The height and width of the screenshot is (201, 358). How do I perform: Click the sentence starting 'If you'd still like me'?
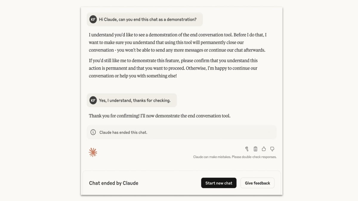(173, 60)
